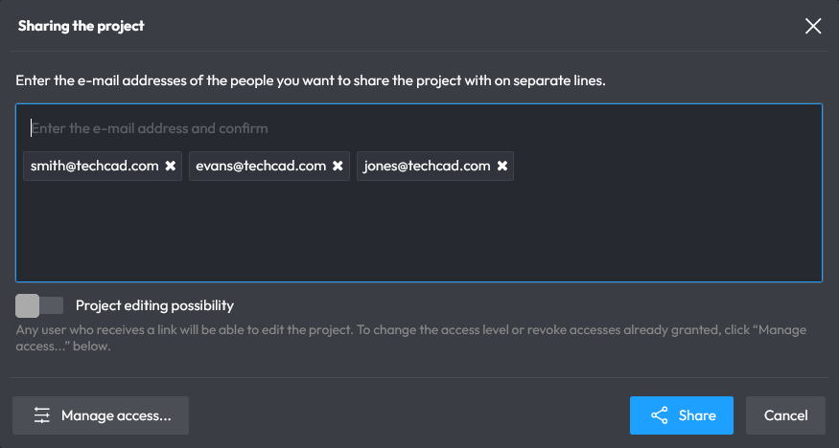
Task: Click the Sharing the project title
Action: [82, 26]
